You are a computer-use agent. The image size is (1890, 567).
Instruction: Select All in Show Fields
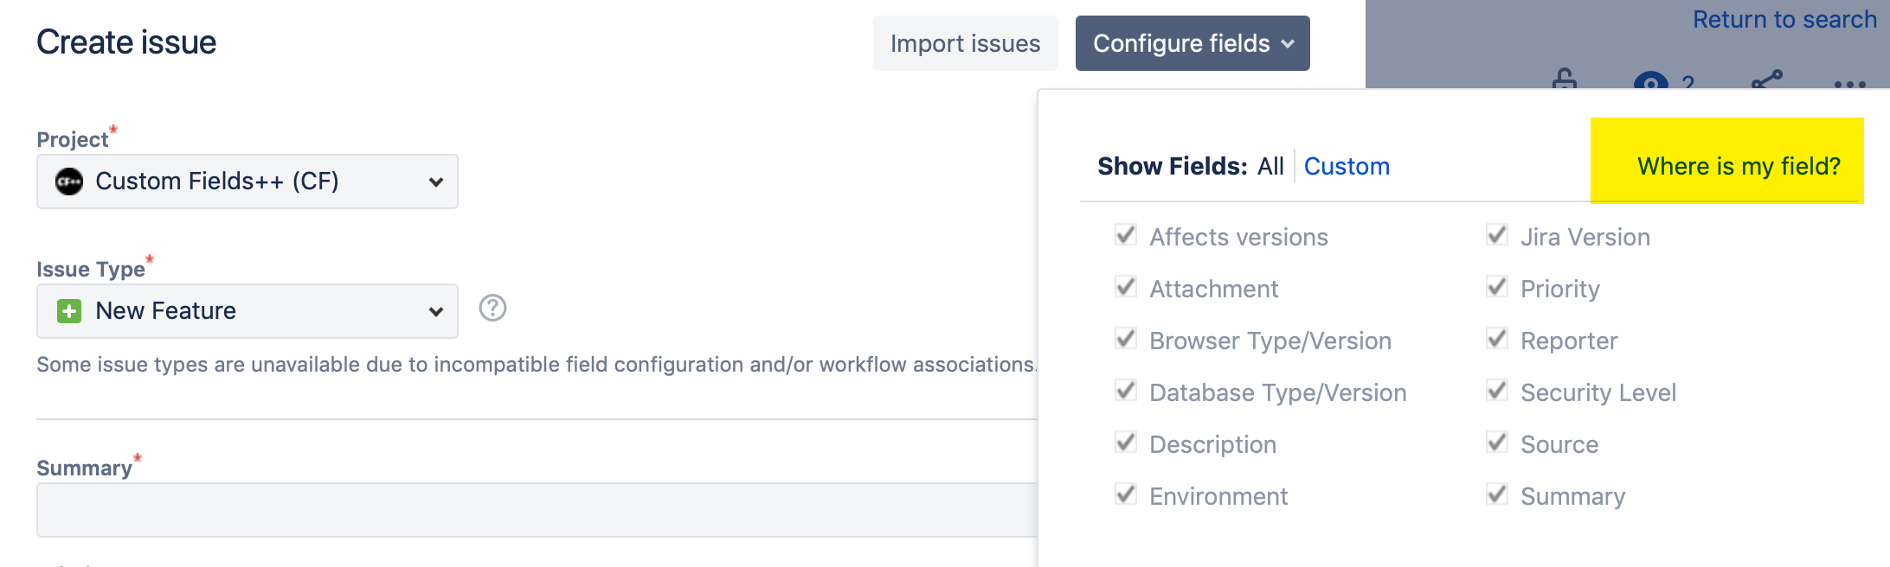(x=1270, y=166)
